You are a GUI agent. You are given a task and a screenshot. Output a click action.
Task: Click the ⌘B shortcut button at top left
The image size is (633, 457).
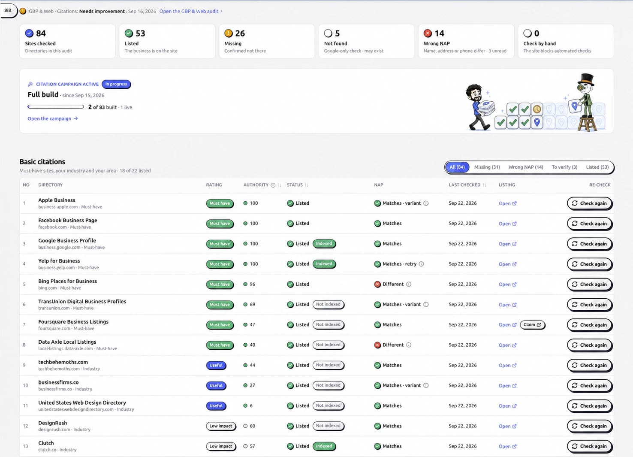tap(8, 10)
